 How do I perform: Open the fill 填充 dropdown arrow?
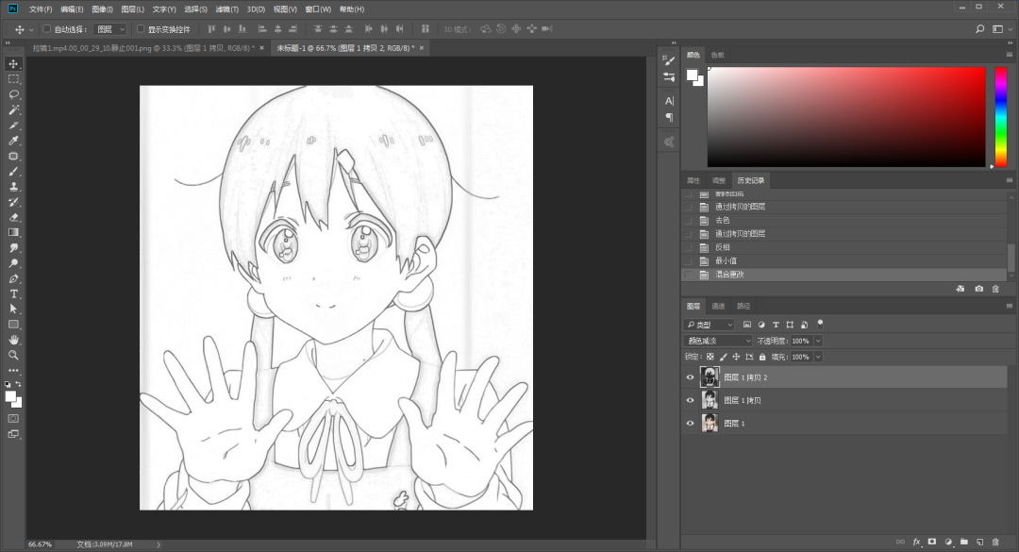pyautogui.click(x=818, y=357)
